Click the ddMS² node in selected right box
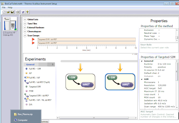Image resolution: width=179 pixels, height=123 pixels. point(127,85)
